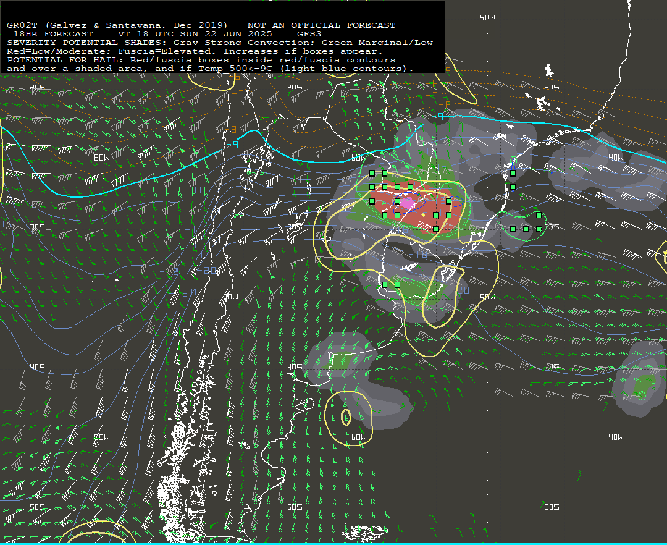Click the 'POTENTIAL FOR HAIL:' legend heading
The image size is (667, 545).
[65, 60]
